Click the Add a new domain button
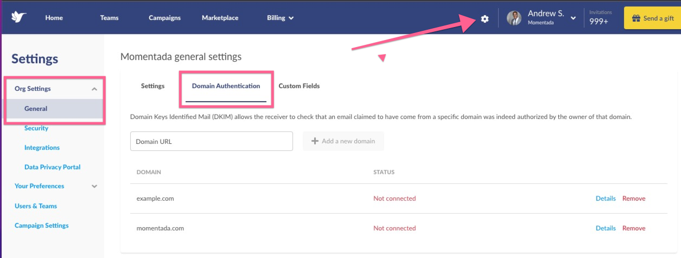 pyautogui.click(x=343, y=141)
